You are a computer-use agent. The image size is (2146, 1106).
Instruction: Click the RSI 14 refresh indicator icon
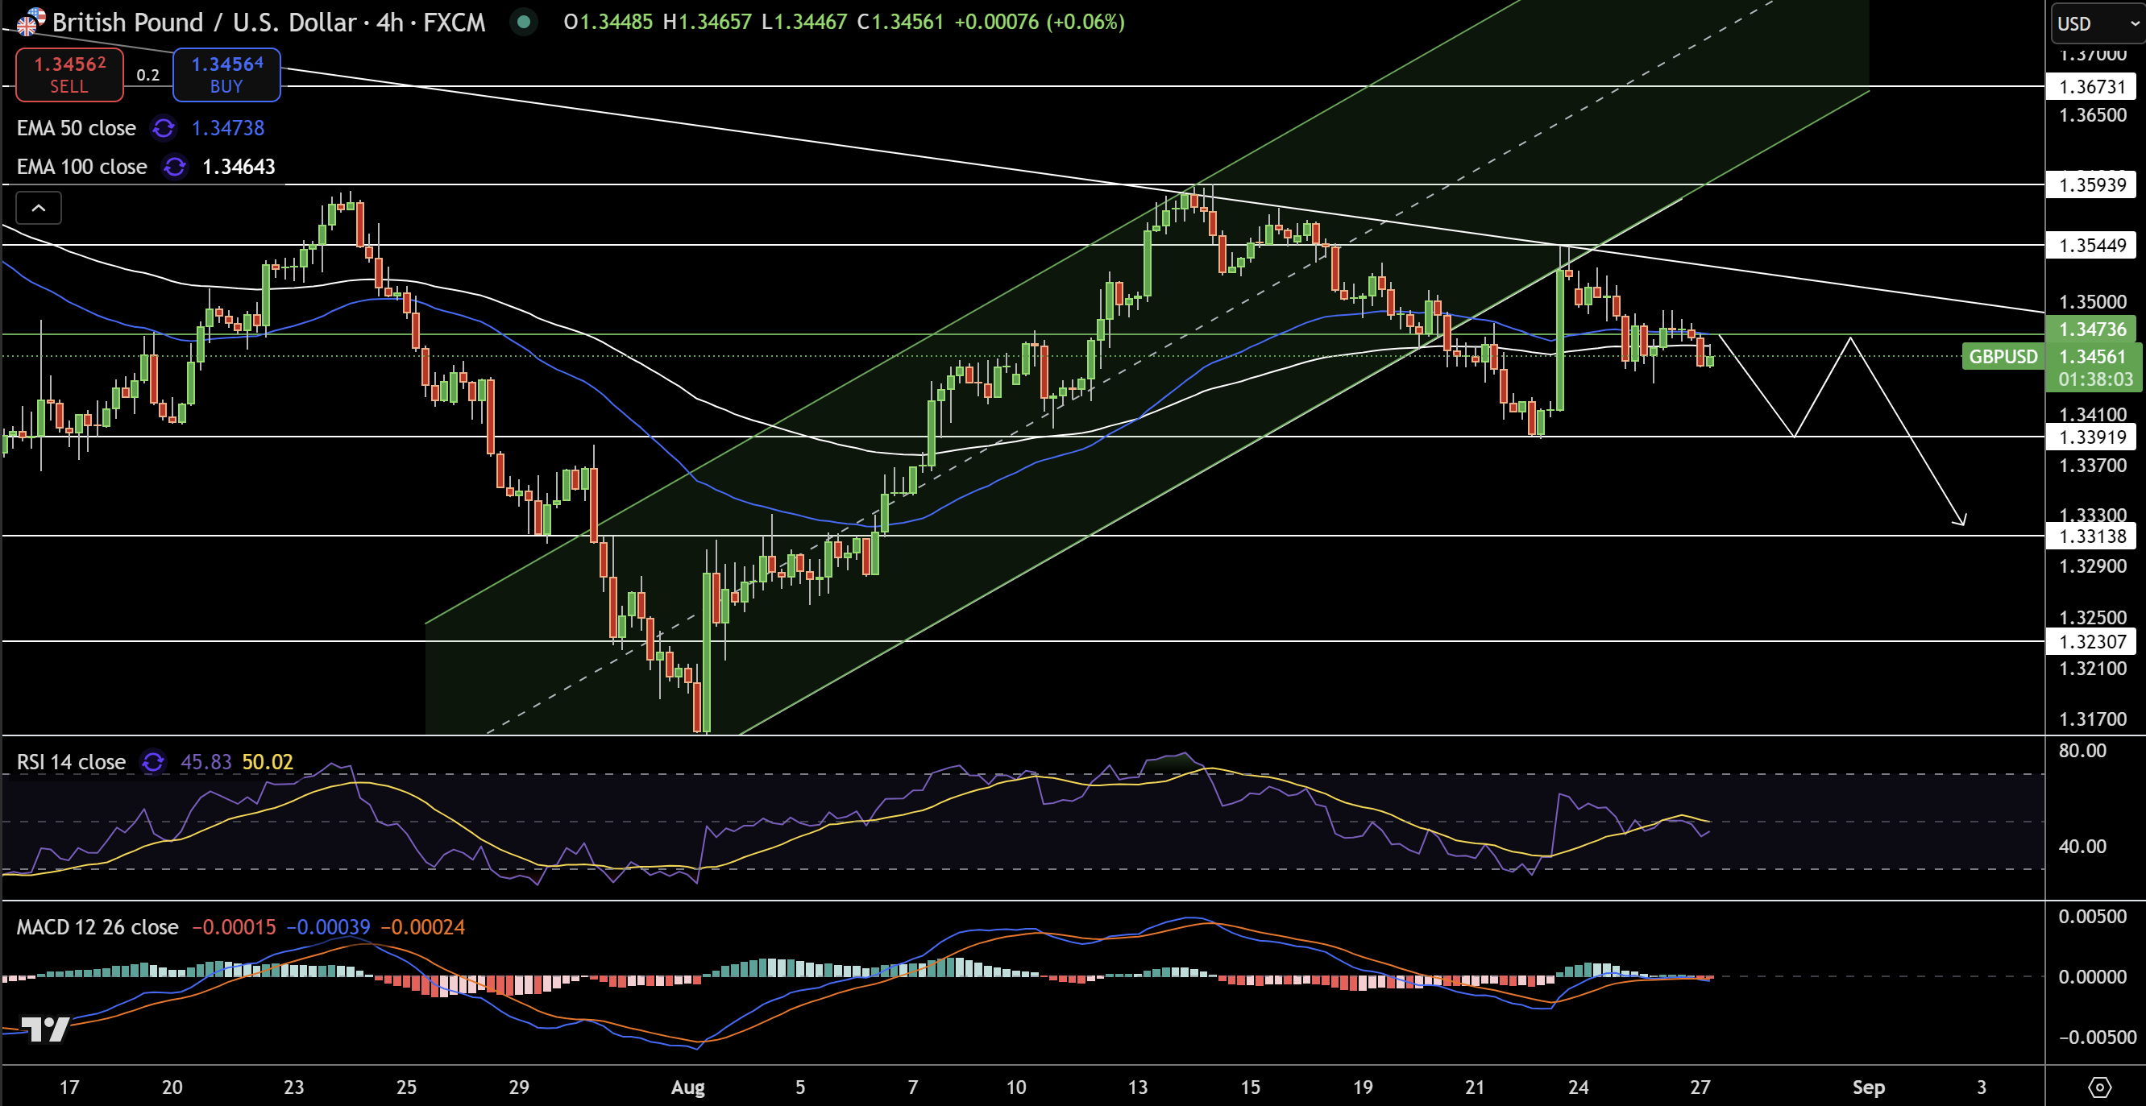click(x=152, y=762)
